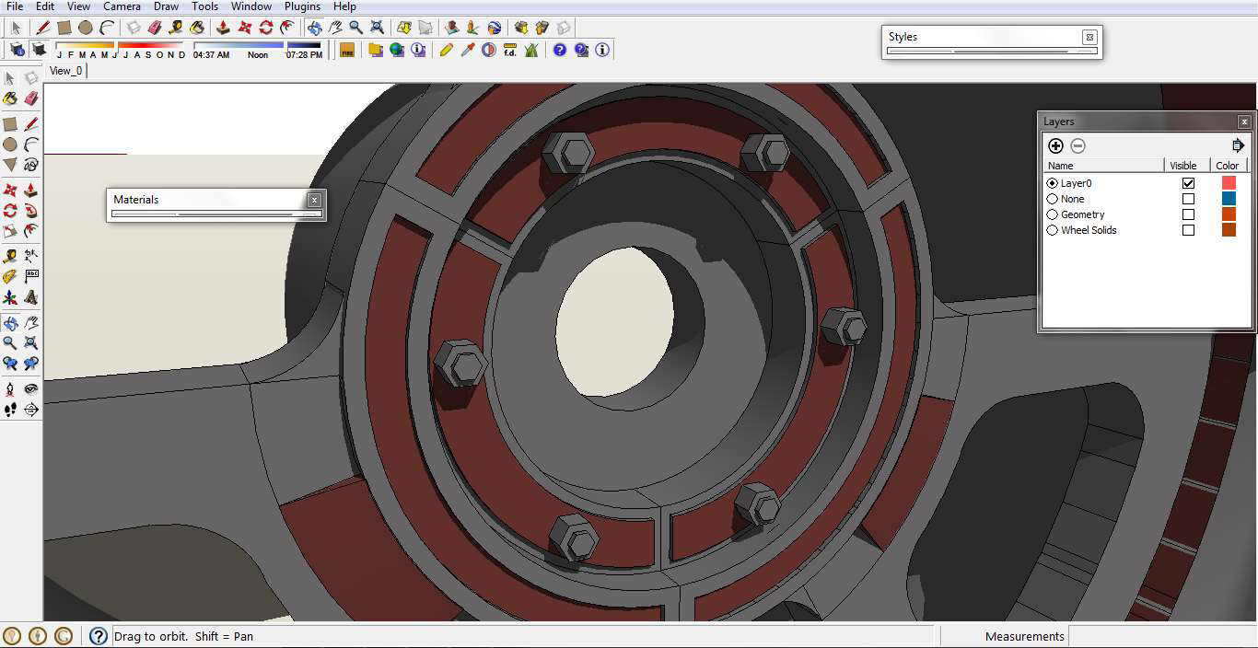Click the eyedropper plugin icon

point(468,50)
